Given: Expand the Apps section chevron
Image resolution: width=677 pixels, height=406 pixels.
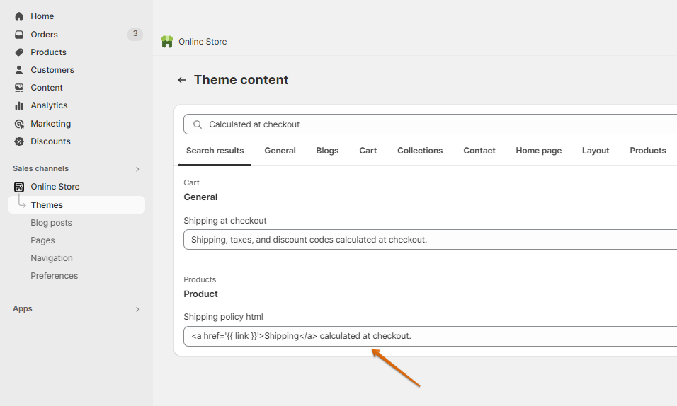Looking at the screenshot, I should (137, 309).
